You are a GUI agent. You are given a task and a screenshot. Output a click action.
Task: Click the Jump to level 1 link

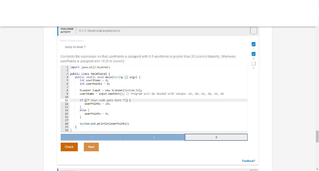click(x=75, y=47)
